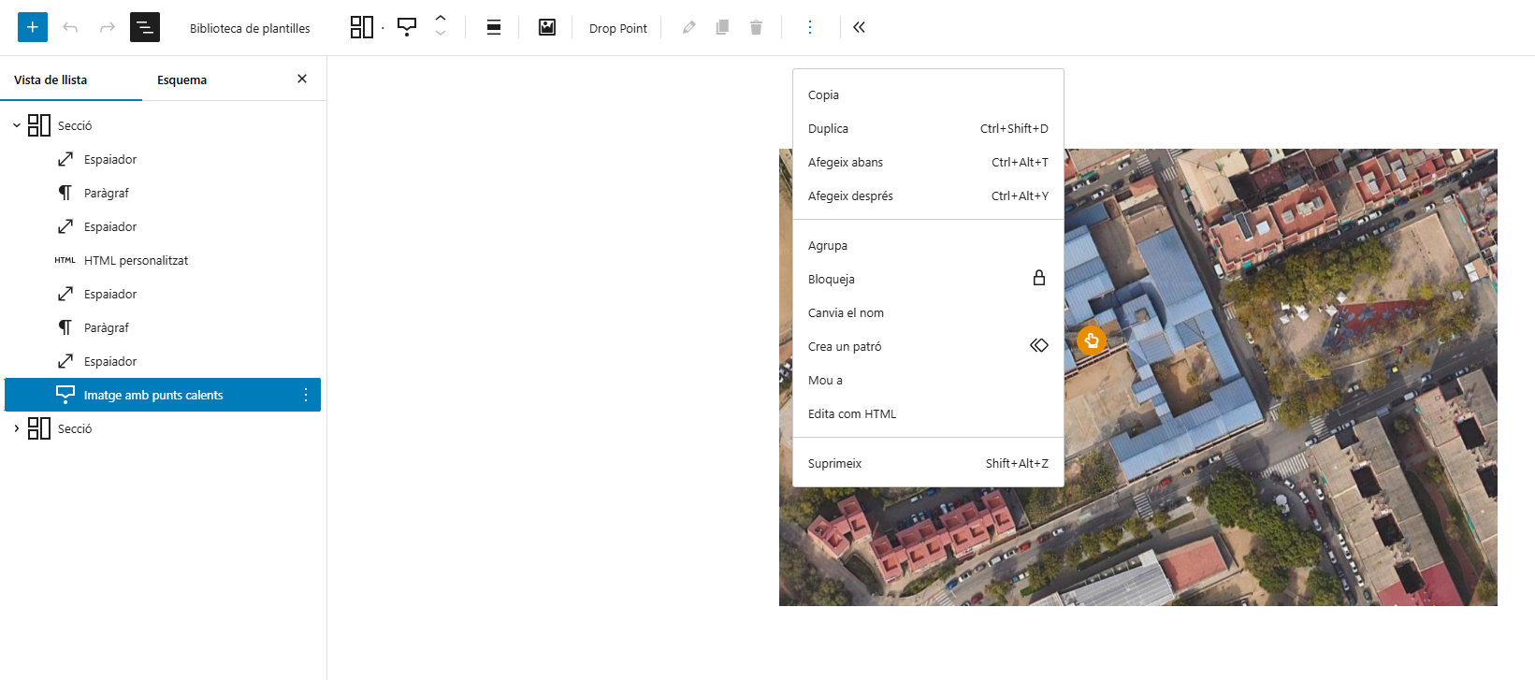The image size is (1535, 680).
Task: Collapse the first Secció tree item
Action: pyautogui.click(x=16, y=125)
